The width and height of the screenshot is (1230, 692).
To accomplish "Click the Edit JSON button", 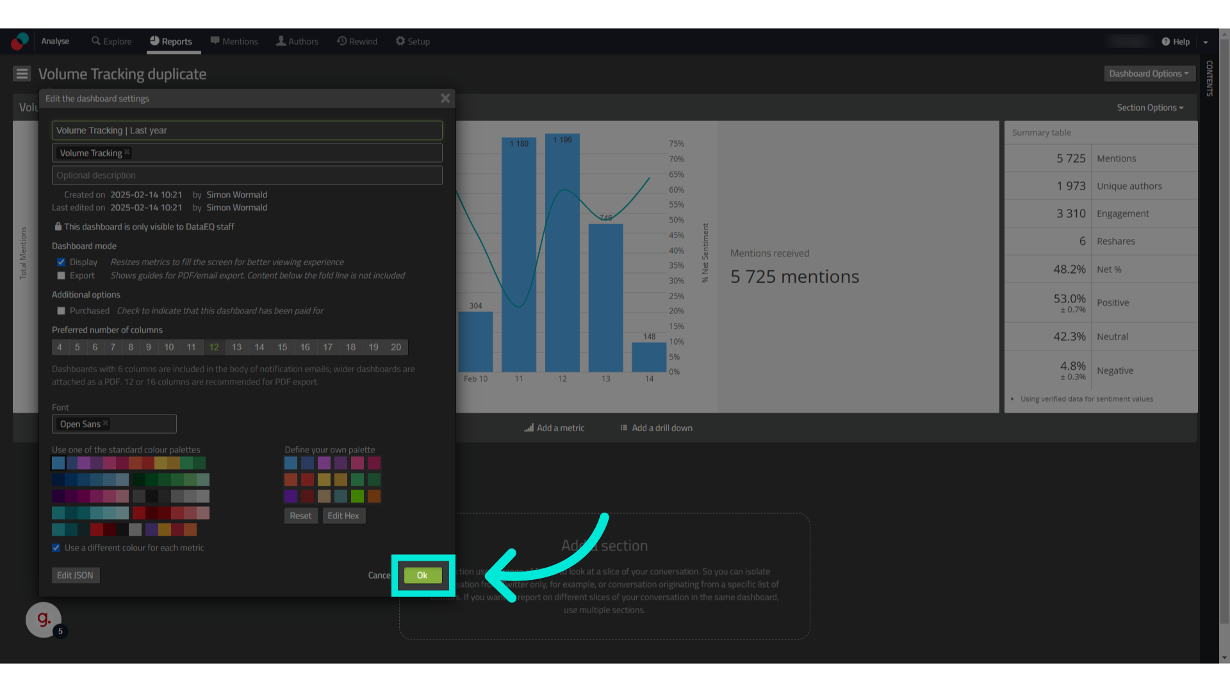I will (x=75, y=575).
